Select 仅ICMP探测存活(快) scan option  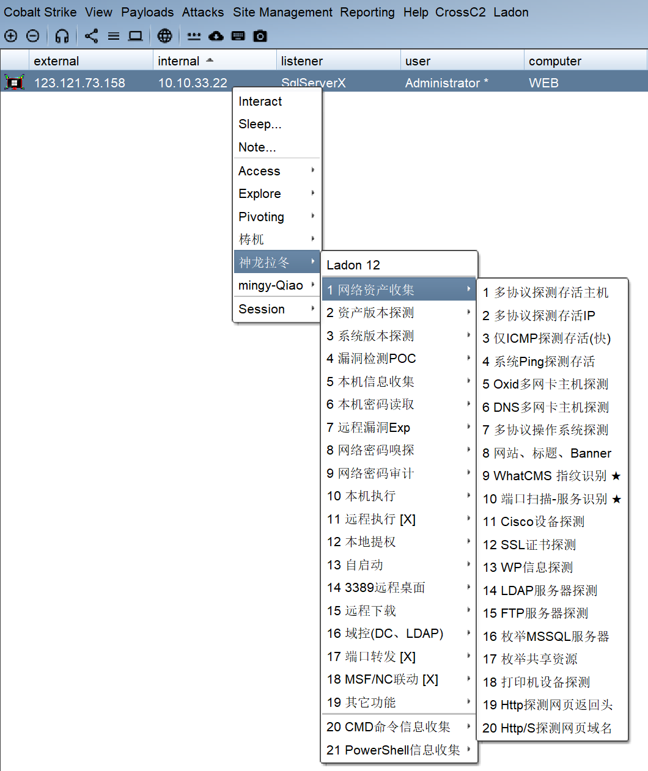[547, 338]
